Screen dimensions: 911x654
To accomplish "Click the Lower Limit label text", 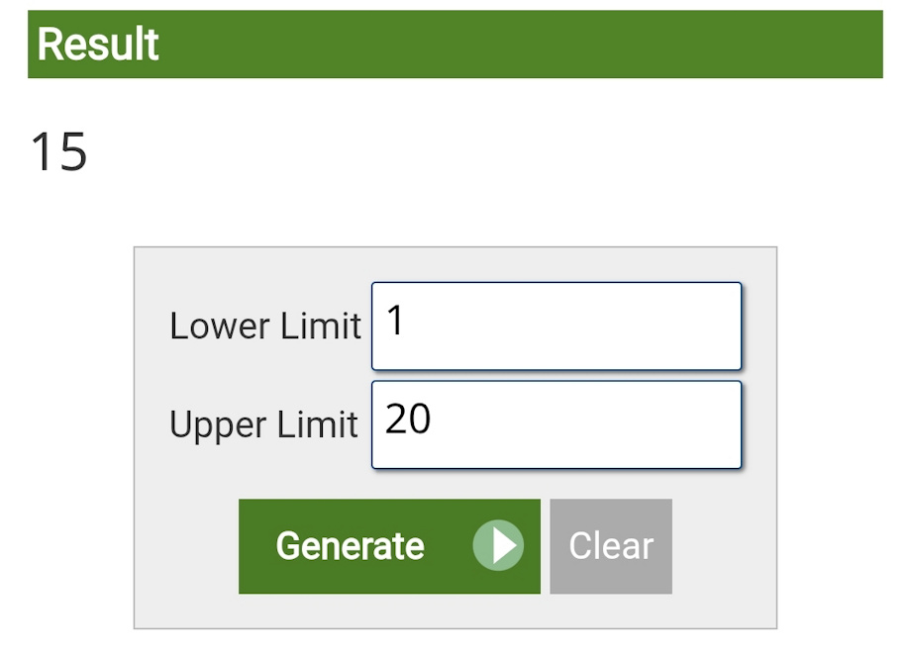I will [x=264, y=327].
